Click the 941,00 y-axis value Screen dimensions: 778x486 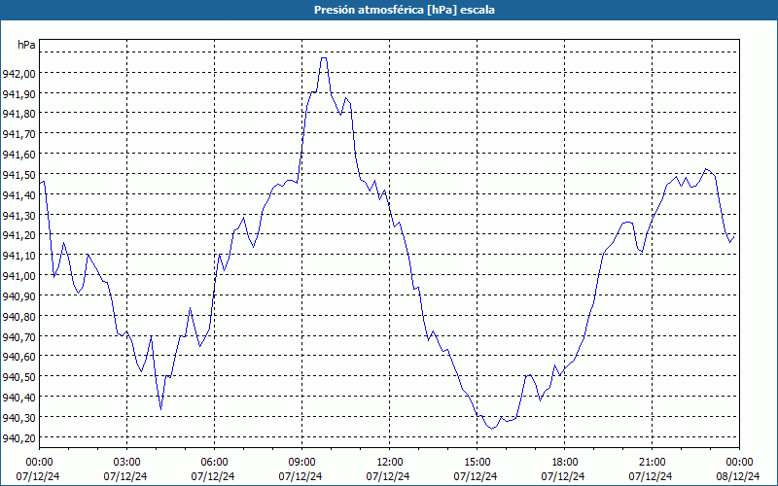[x=18, y=276]
